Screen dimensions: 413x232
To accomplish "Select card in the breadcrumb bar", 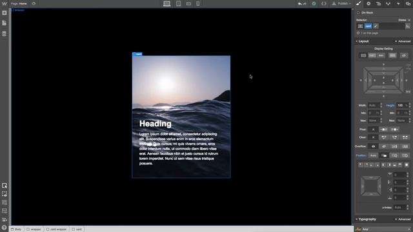I will 77,229.
